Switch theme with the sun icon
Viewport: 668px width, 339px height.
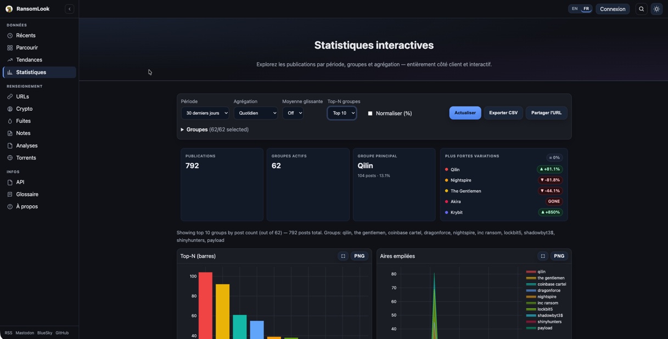(656, 9)
